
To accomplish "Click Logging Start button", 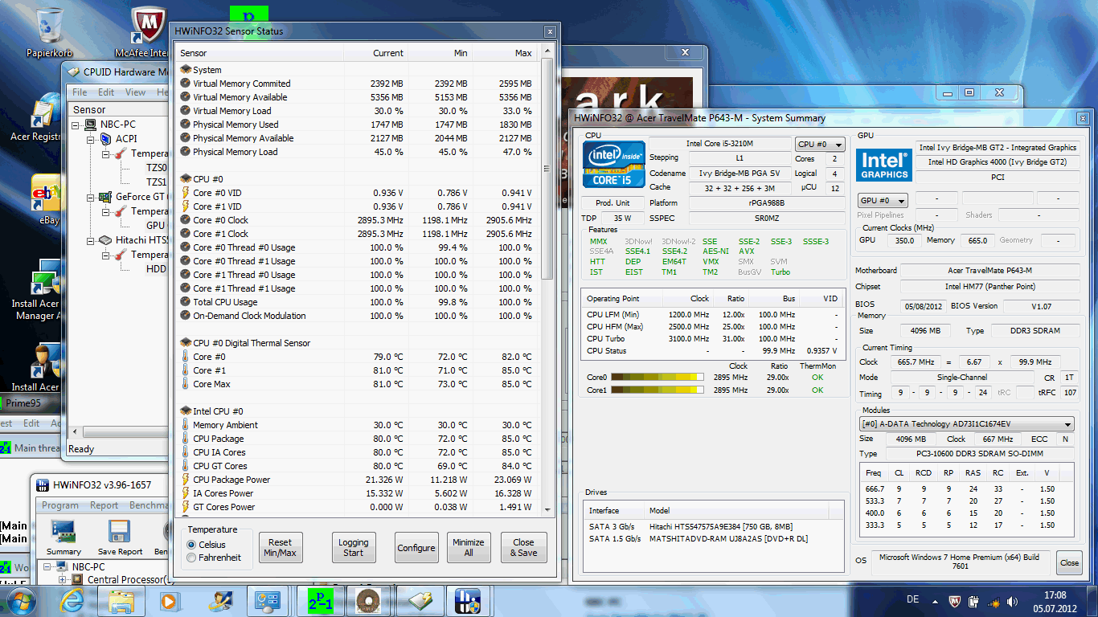I will tap(354, 547).
